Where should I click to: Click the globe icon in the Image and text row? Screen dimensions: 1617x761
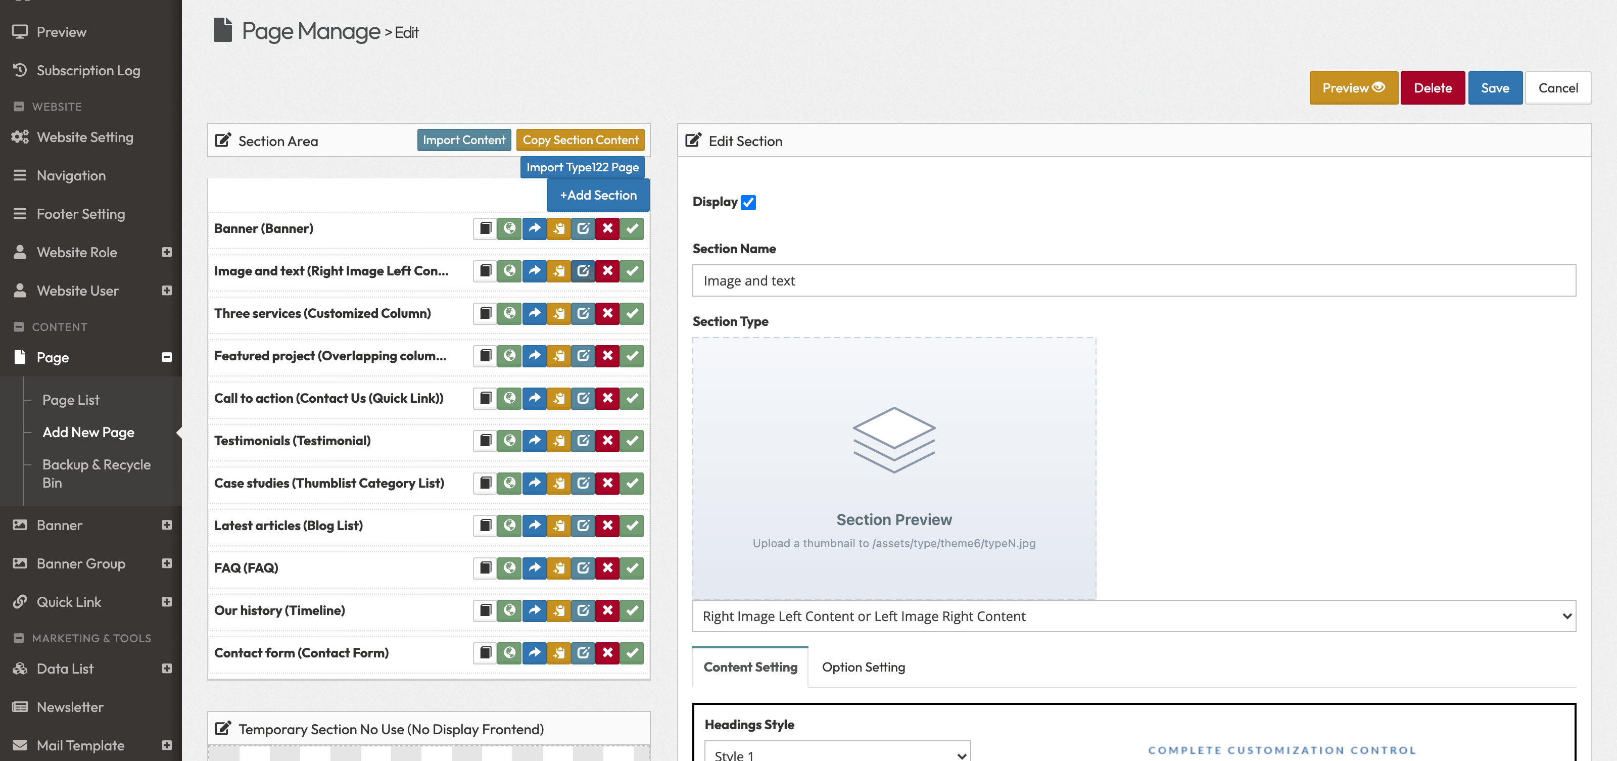(x=510, y=271)
